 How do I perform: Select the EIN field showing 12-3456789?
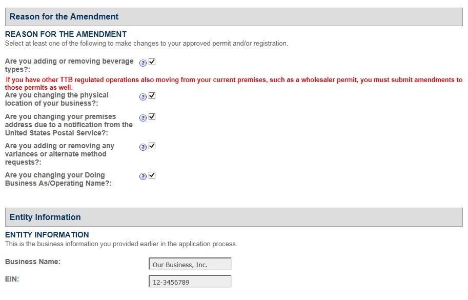(x=190, y=282)
